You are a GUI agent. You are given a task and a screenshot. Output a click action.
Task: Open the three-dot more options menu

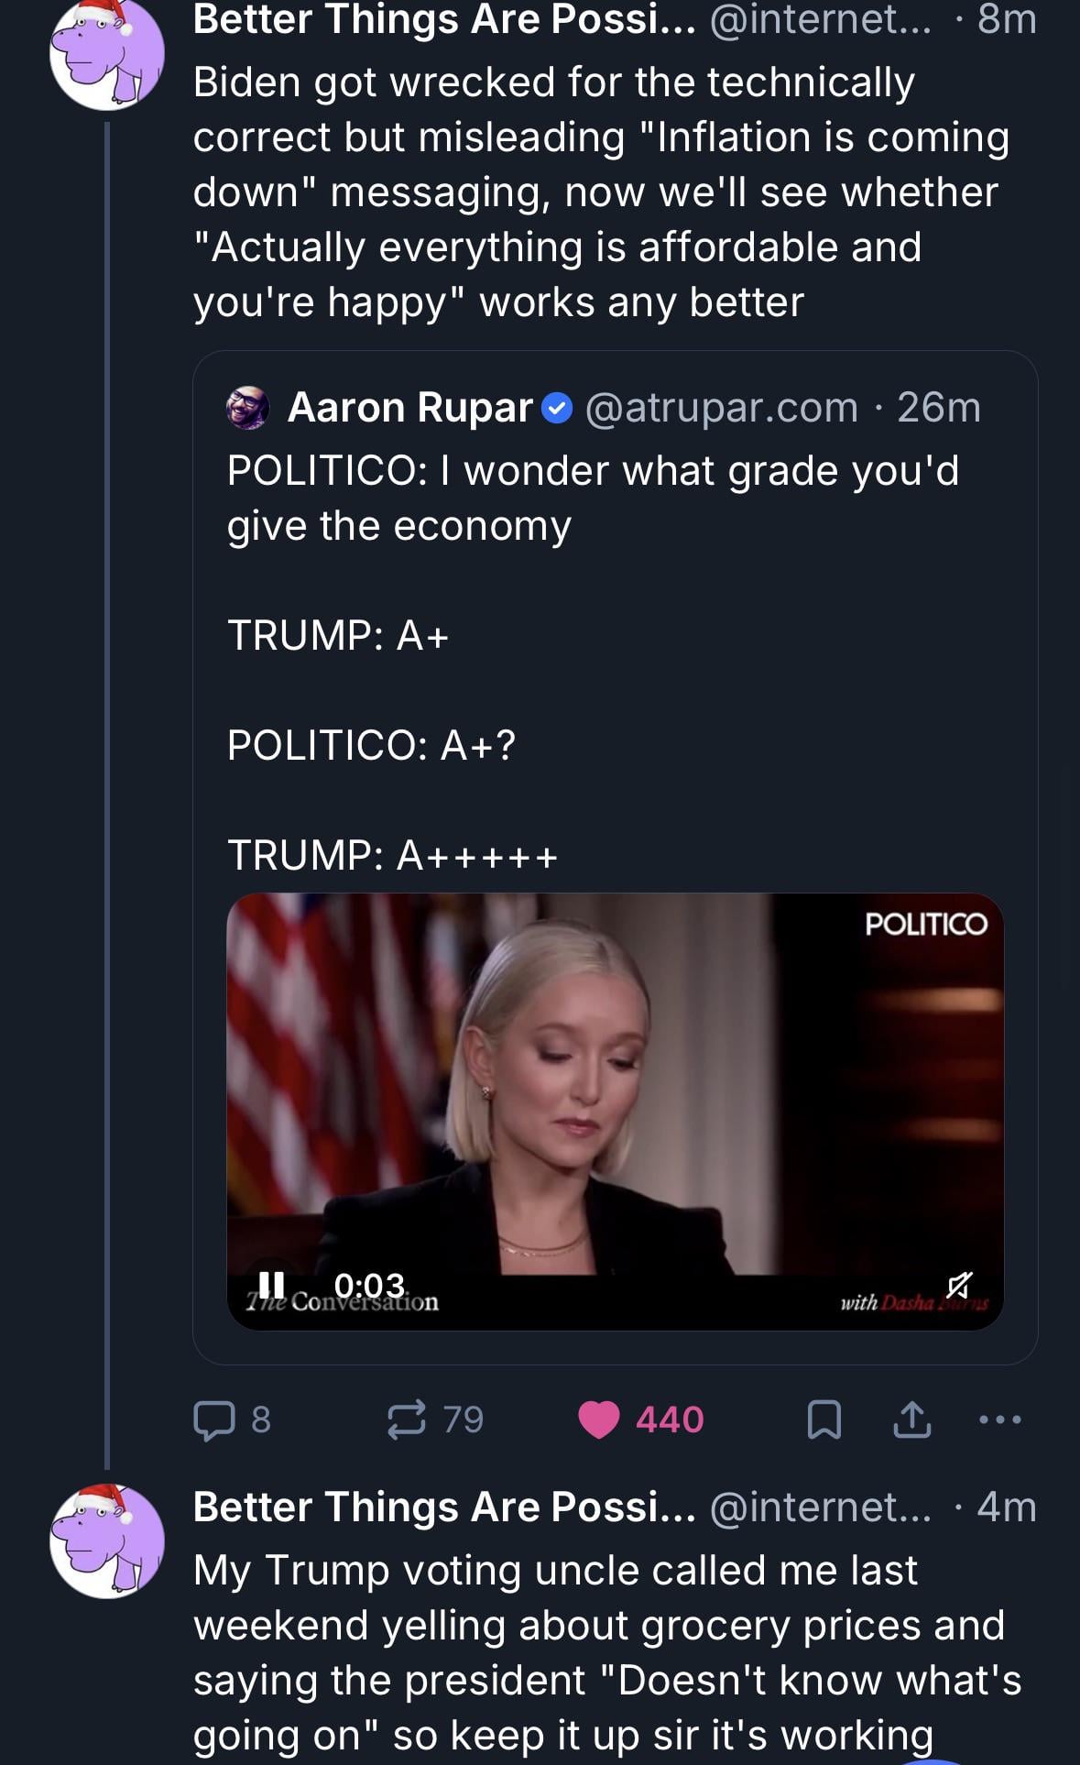coord(999,1420)
